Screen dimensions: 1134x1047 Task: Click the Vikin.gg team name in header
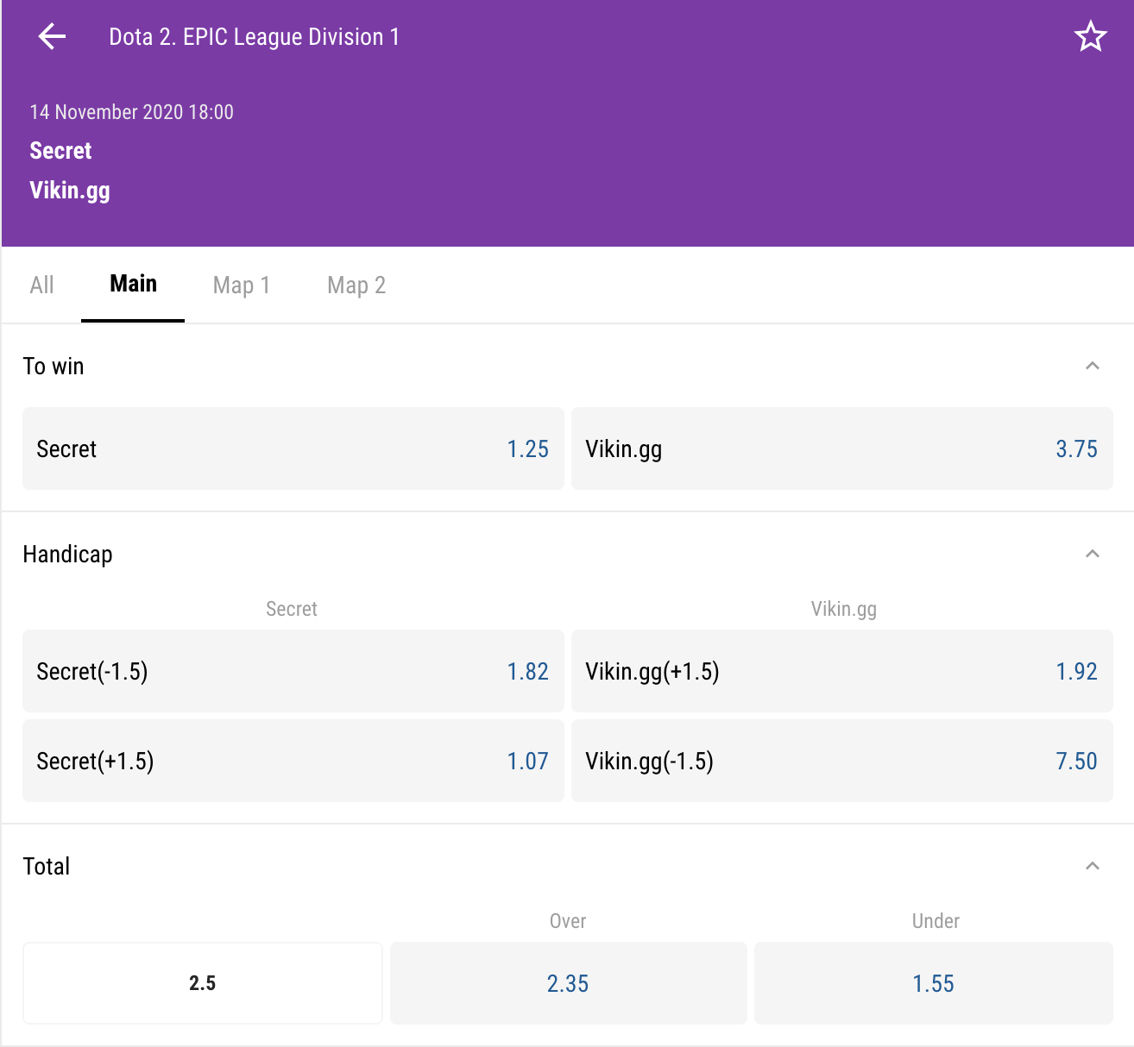point(70,191)
